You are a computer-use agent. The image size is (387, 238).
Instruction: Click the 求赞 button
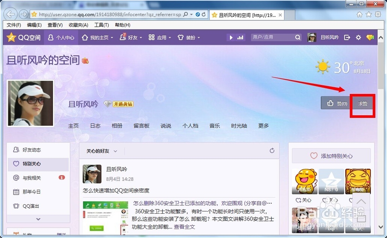coord(362,103)
